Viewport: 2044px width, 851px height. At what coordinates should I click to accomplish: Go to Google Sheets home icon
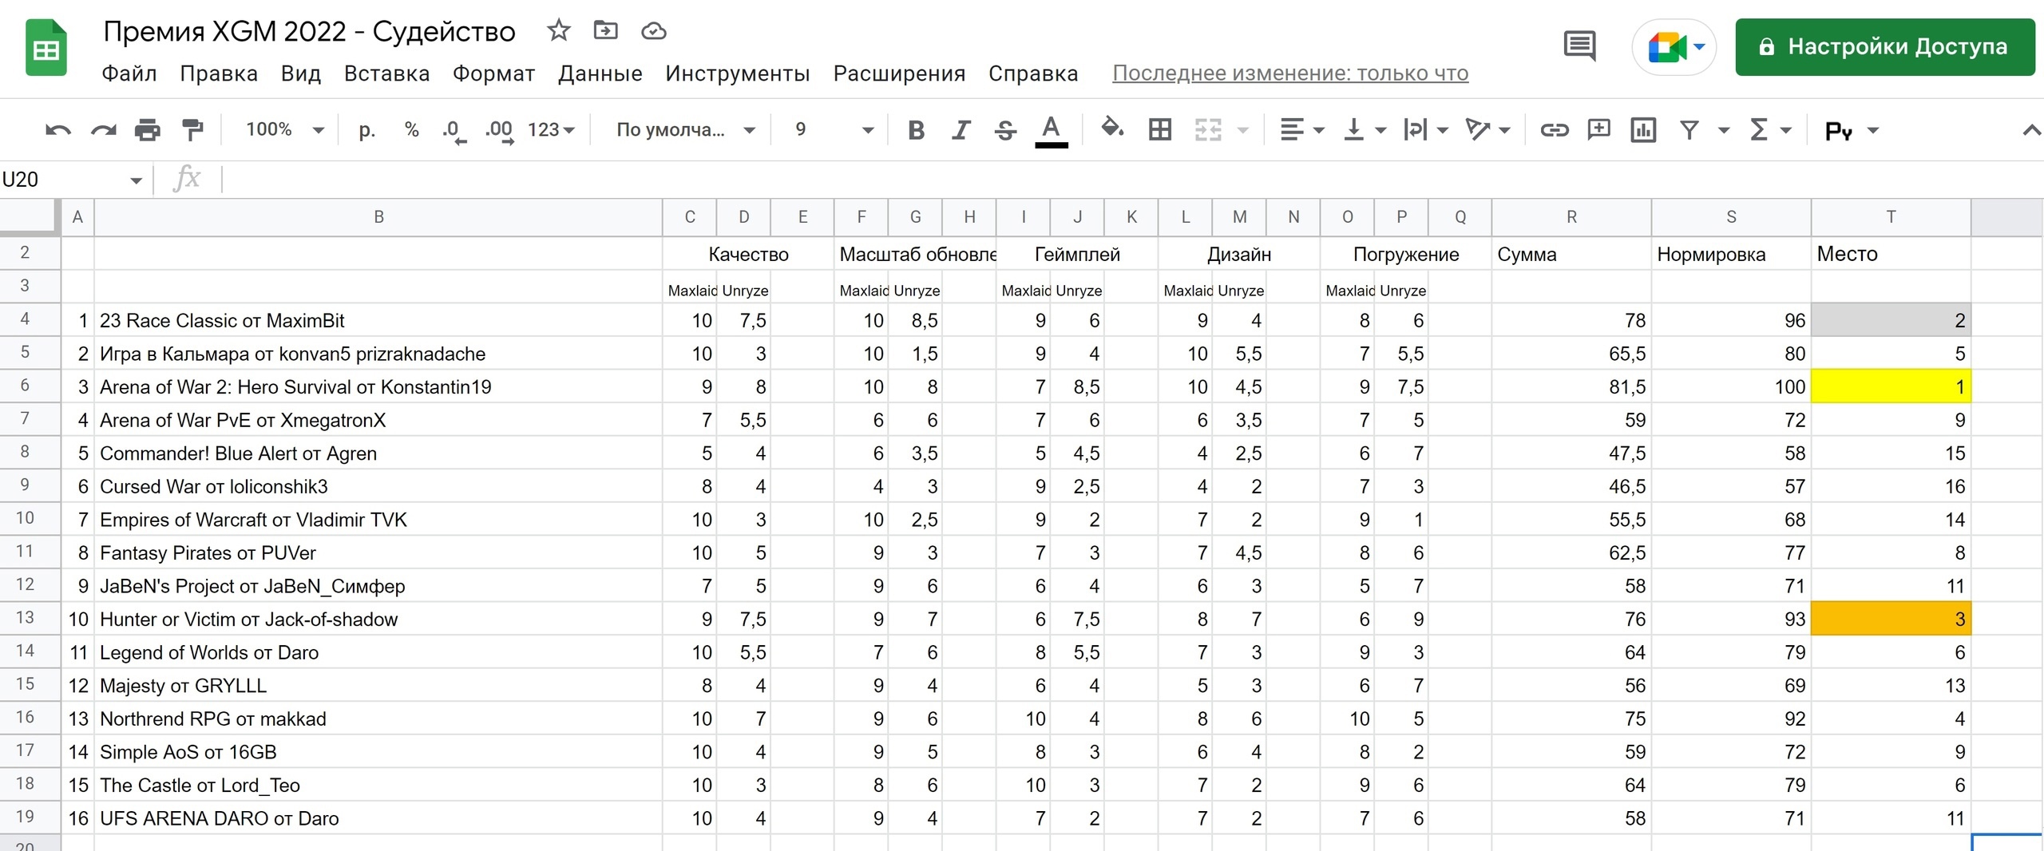point(46,47)
